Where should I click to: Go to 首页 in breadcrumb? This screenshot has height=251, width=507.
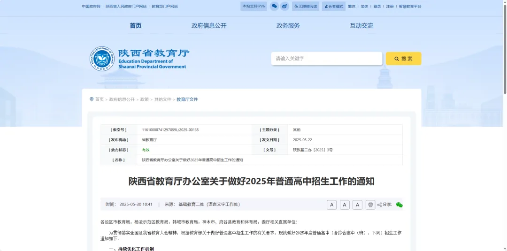[x=99, y=99]
